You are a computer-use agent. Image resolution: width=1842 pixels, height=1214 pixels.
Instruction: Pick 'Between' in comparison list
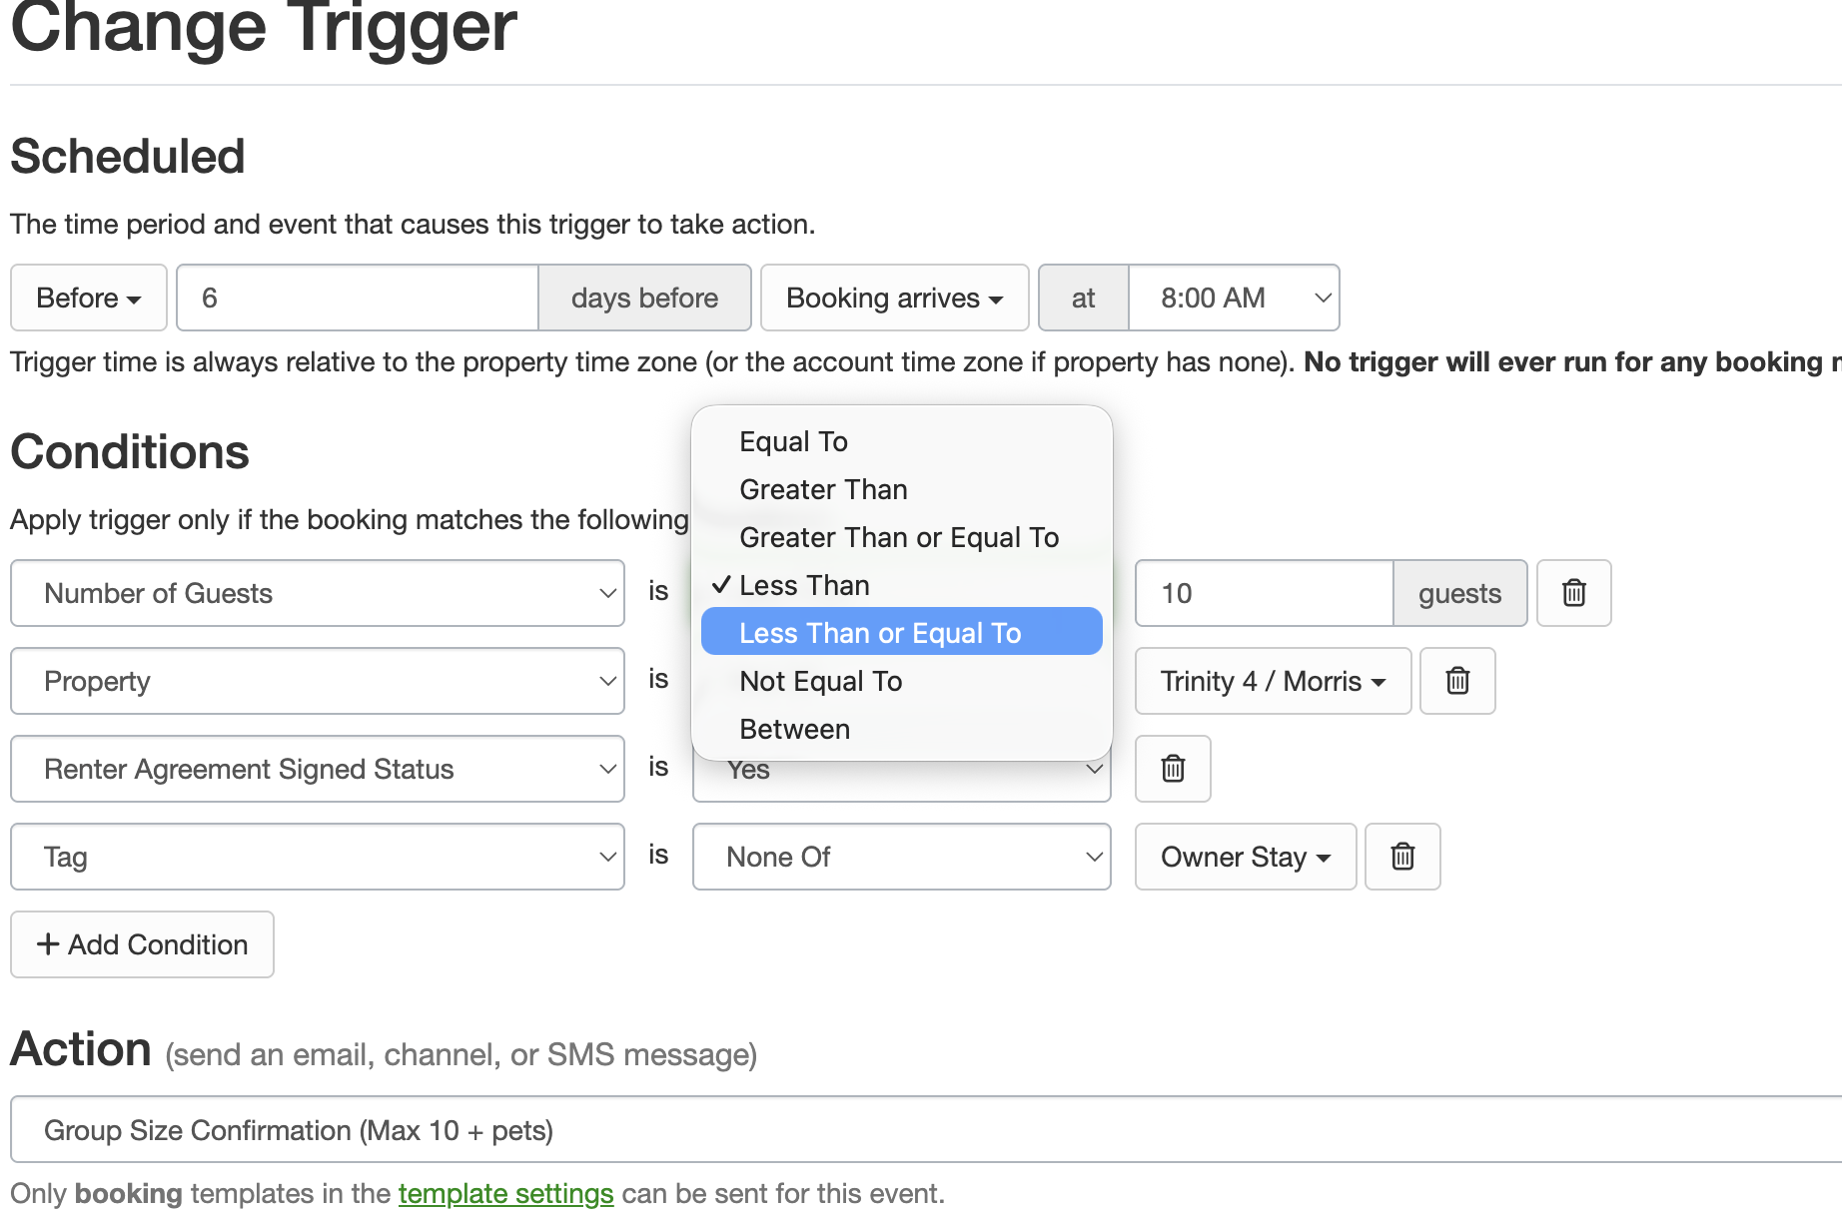coord(795,729)
